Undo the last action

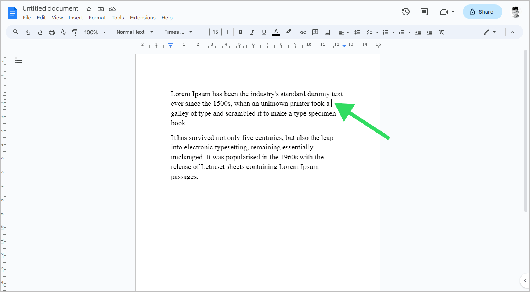coord(28,32)
